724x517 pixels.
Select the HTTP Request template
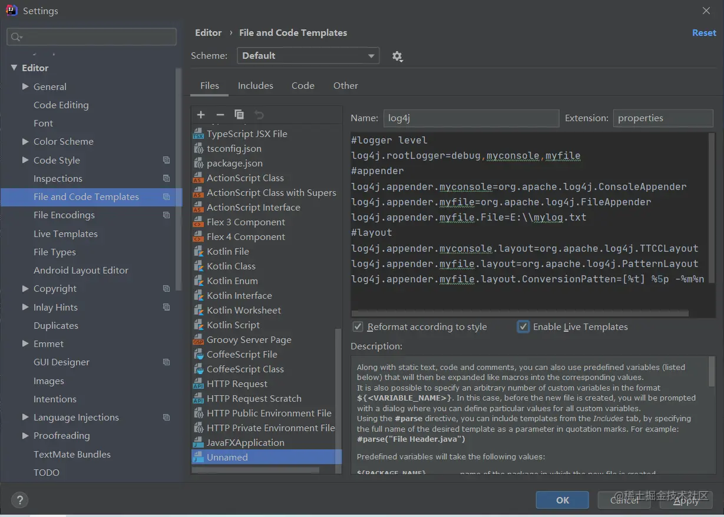pos(237,383)
